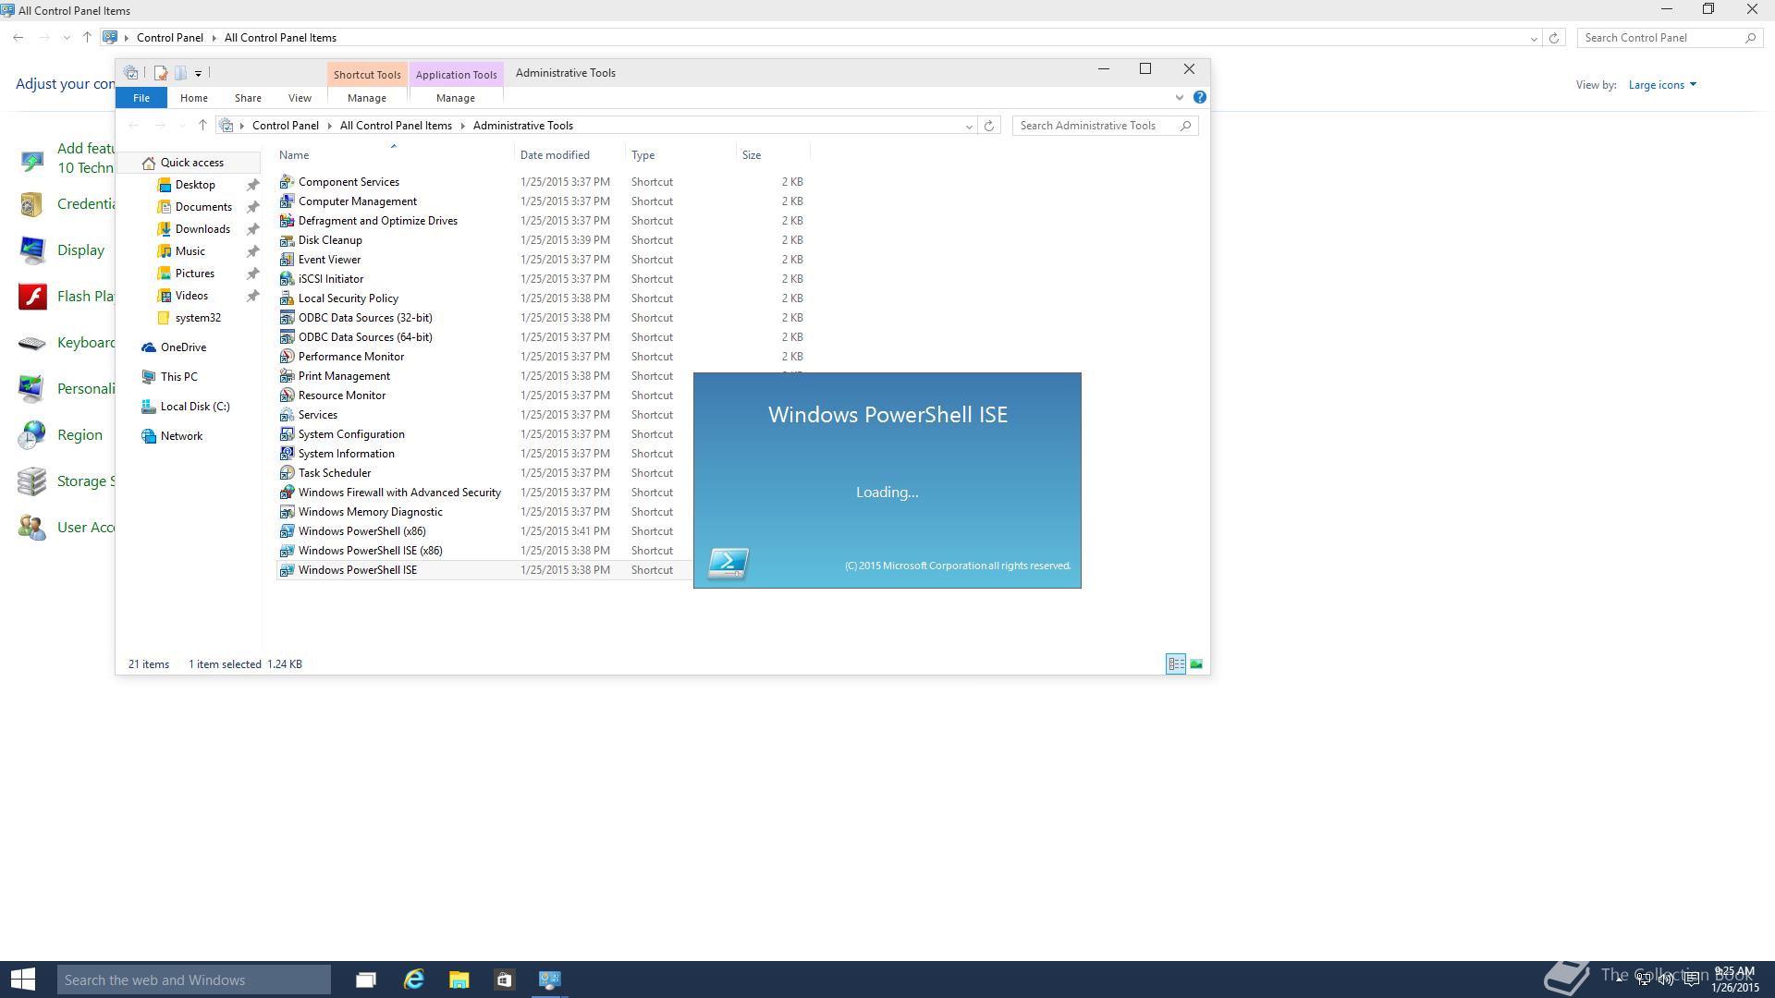Open recent locations dropdown in Control Panel window

tap(66, 38)
